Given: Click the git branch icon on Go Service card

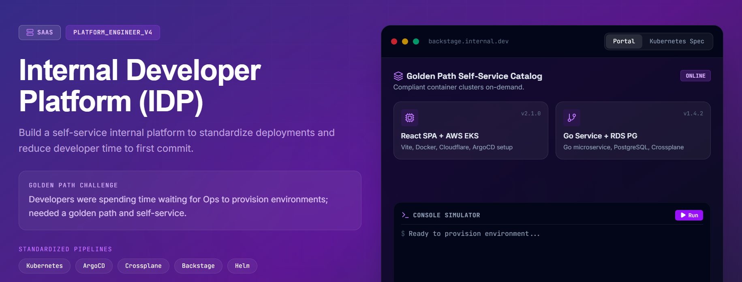Looking at the screenshot, I should (572, 118).
